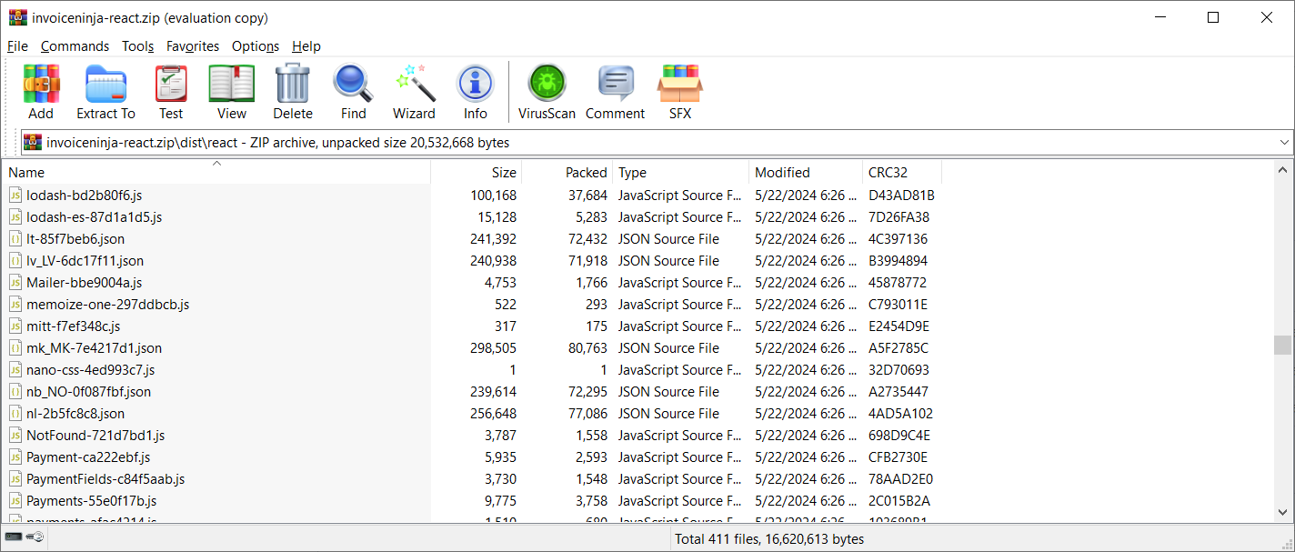Image resolution: width=1295 pixels, height=552 pixels.
Task: Select the Payment-ca222ebf.js file icon
Action: click(x=15, y=457)
